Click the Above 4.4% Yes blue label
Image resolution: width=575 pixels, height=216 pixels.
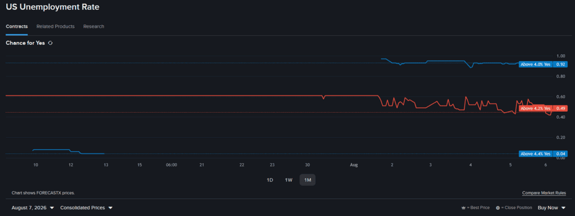[x=535, y=154]
